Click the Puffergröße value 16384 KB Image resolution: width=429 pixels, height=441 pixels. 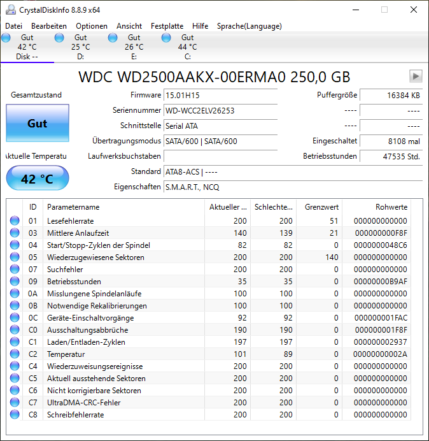391,96
